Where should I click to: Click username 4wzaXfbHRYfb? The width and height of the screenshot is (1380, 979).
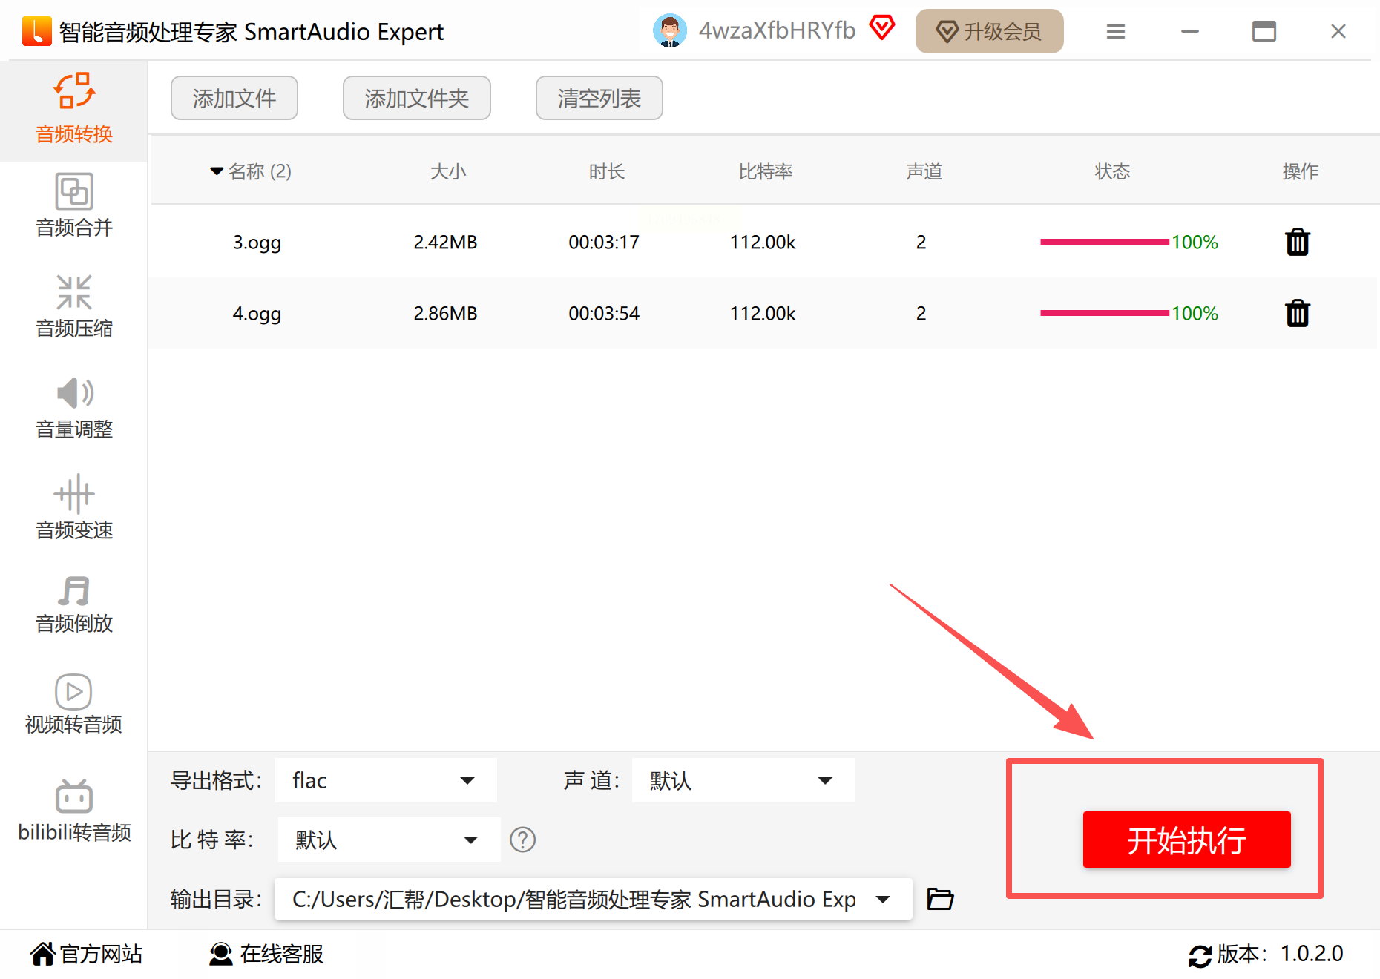tap(777, 30)
